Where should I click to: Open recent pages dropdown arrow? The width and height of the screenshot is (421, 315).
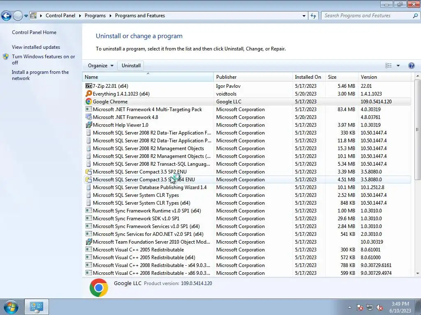(26, 16)
